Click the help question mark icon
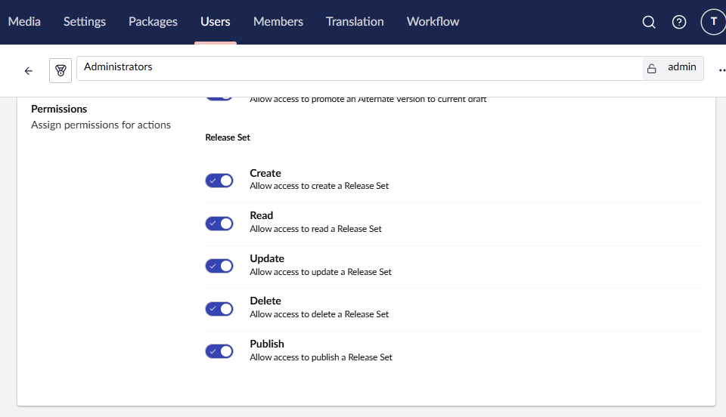 click(x=679, y=22)
